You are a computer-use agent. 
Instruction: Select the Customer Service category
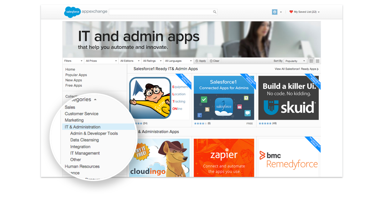(82, 114)
